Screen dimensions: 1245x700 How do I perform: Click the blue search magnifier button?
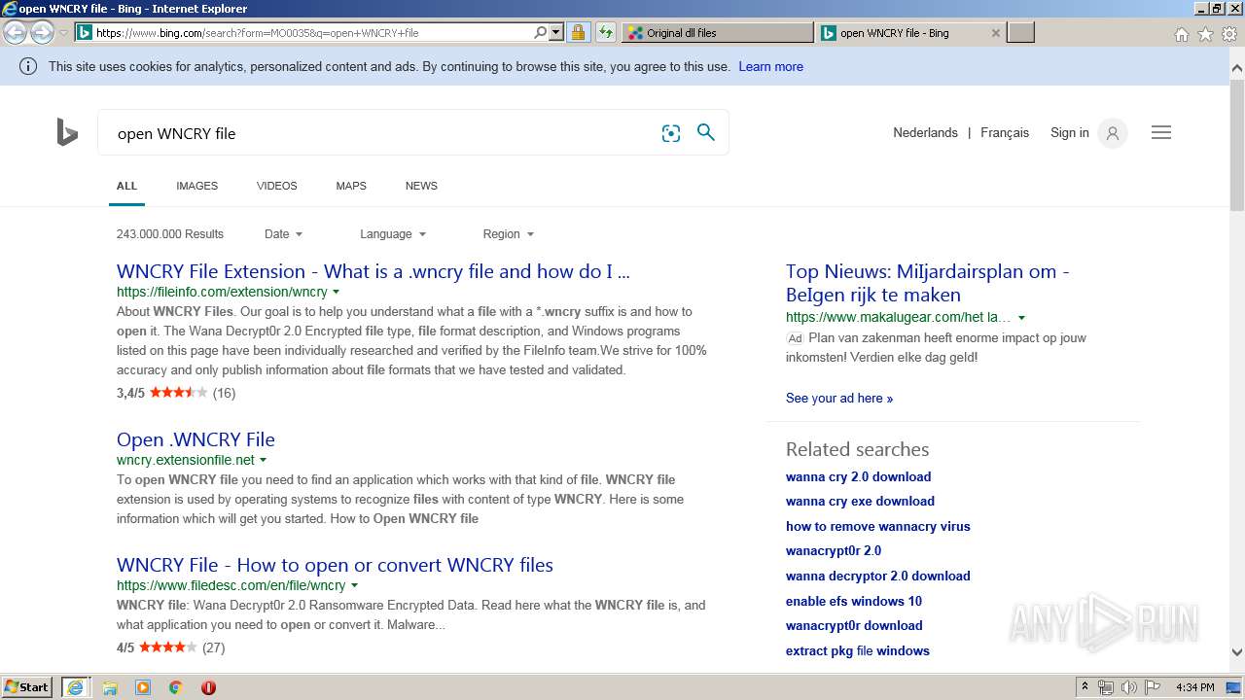click(x=706, y=132)
